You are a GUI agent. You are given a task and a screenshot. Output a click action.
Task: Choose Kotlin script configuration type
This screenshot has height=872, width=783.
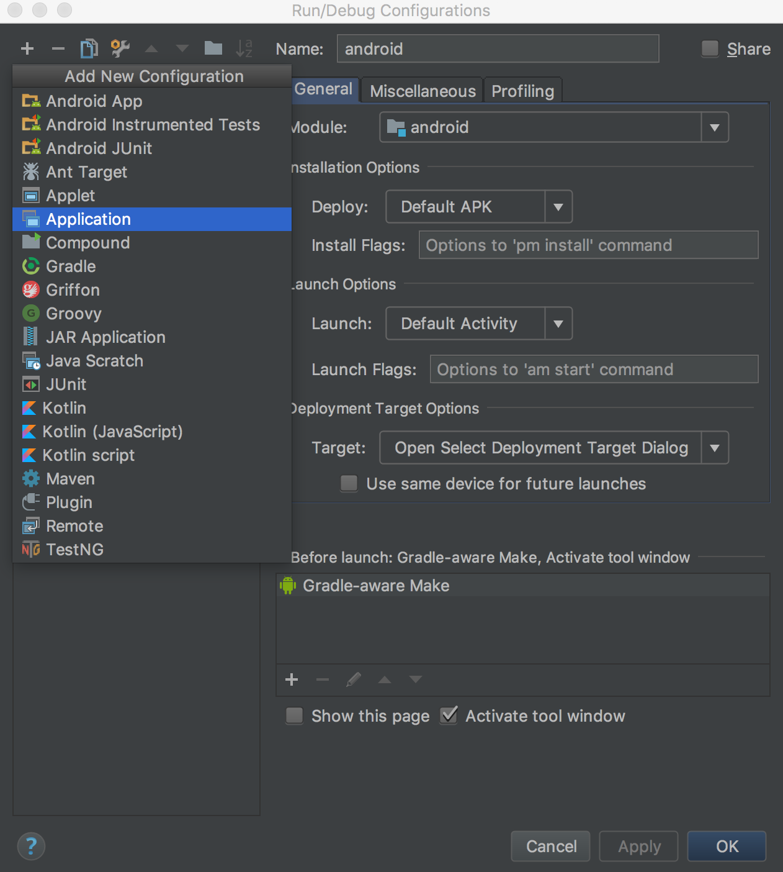click(x=88, y=455)
